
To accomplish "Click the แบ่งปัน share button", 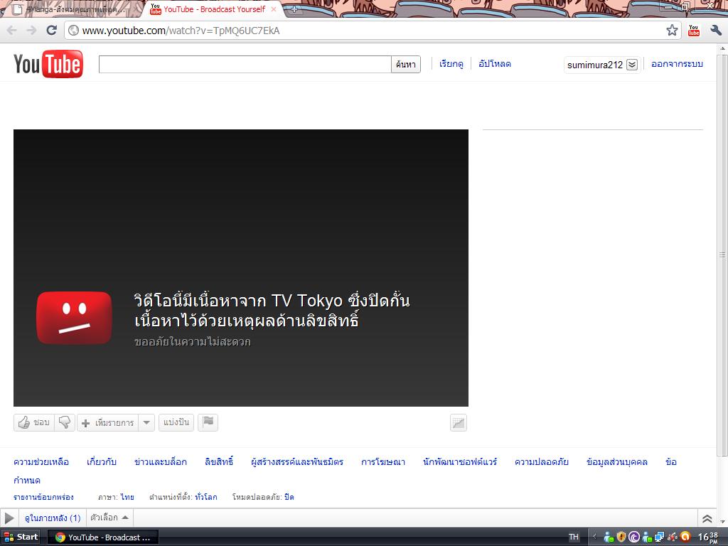I will (x=176, y=422).
